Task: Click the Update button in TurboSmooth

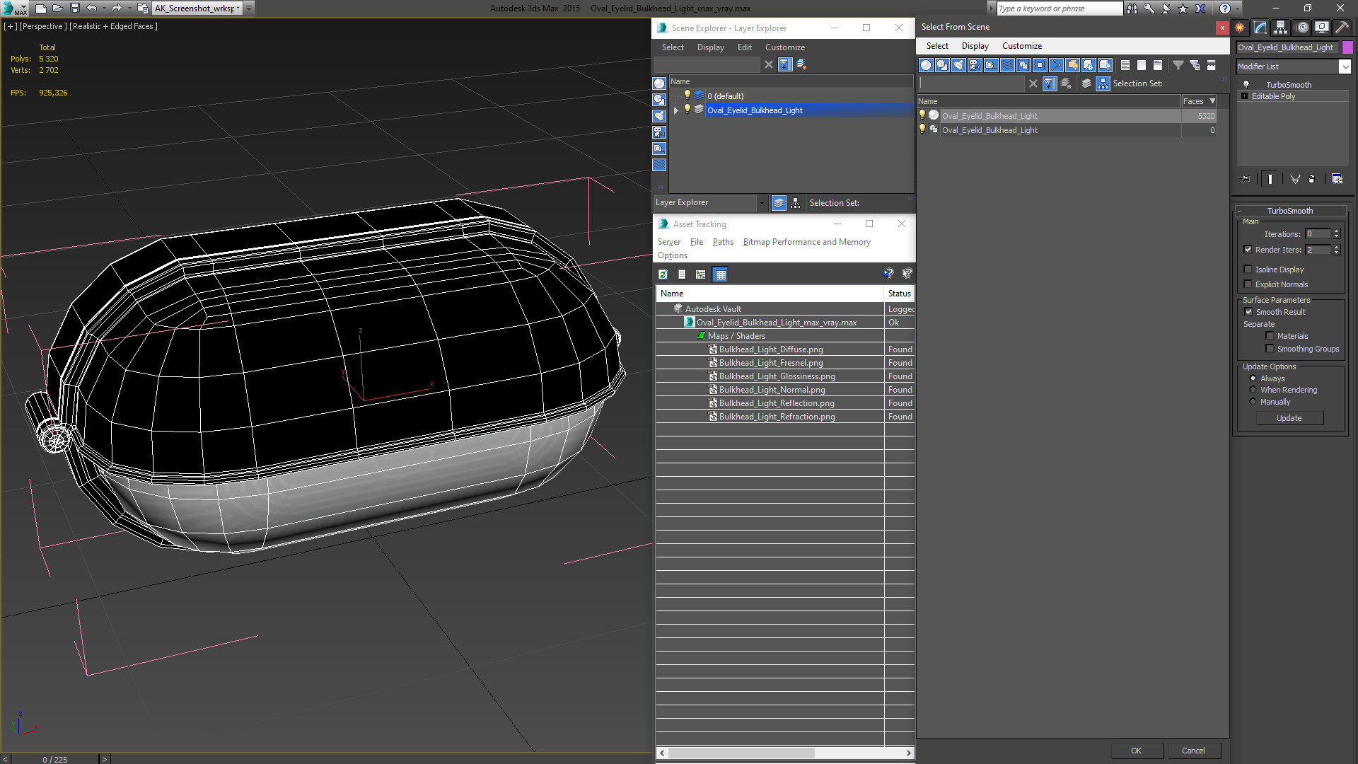Action: point(1289,418)
